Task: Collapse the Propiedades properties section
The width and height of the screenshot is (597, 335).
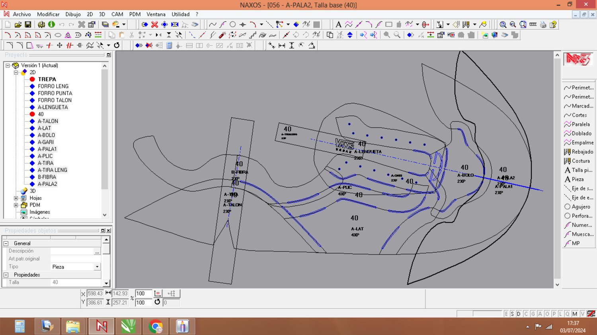Action: (x=6, y=275)
